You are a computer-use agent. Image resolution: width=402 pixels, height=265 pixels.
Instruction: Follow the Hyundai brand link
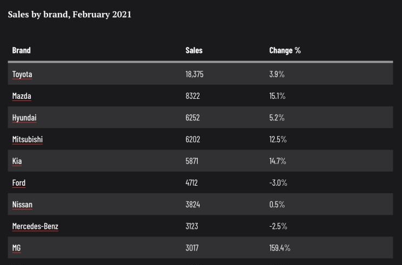click(x=24, y=118)
